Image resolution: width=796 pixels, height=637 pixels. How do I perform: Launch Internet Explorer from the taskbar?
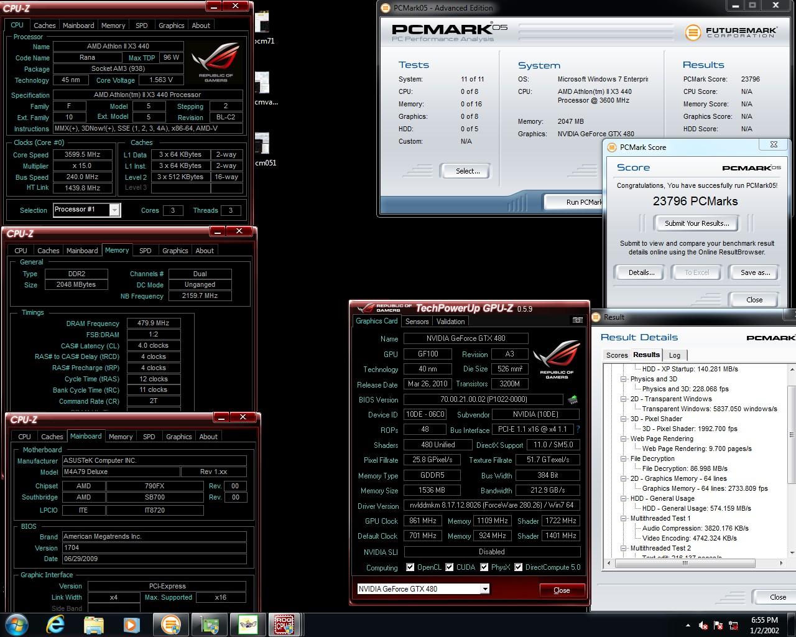click(56, 625)
